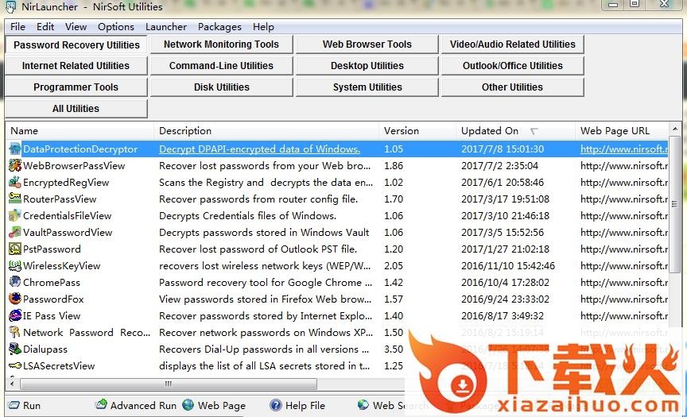Select the WebBrowserPassView row name
This screenshot has width=687, height=417.
(x=74, y=166)
